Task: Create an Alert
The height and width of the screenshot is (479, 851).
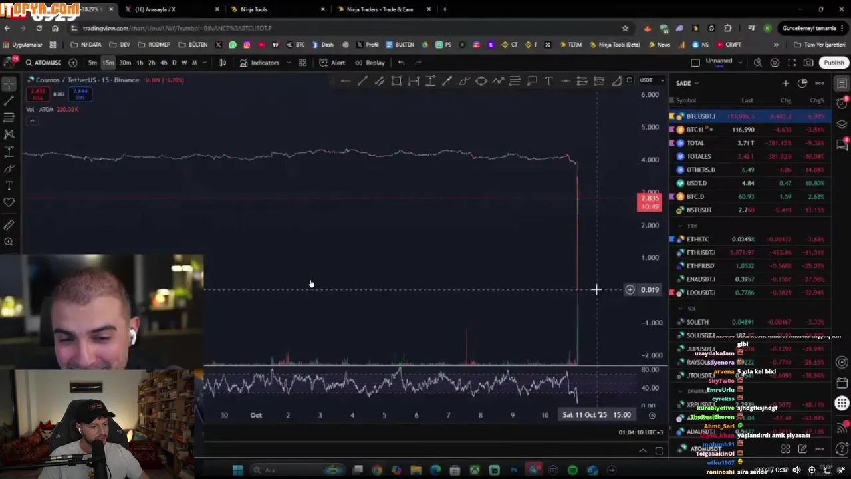Action: tap(332, 63)
